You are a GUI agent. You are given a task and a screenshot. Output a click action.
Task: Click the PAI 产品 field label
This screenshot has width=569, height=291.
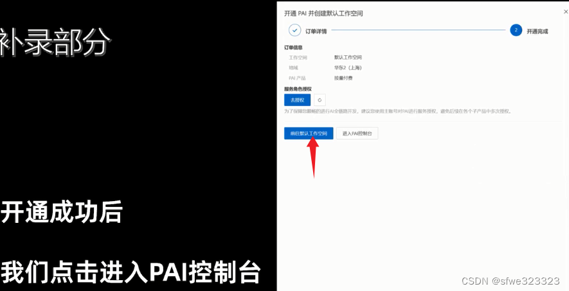click(x=297, y=78)
